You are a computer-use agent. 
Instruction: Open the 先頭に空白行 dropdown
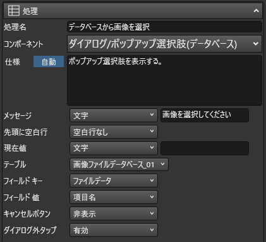114,132
